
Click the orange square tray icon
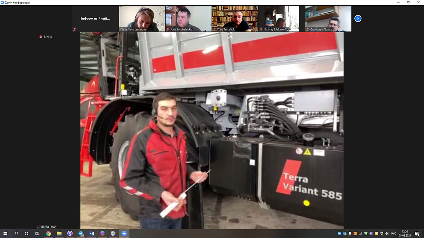point(355,234)
